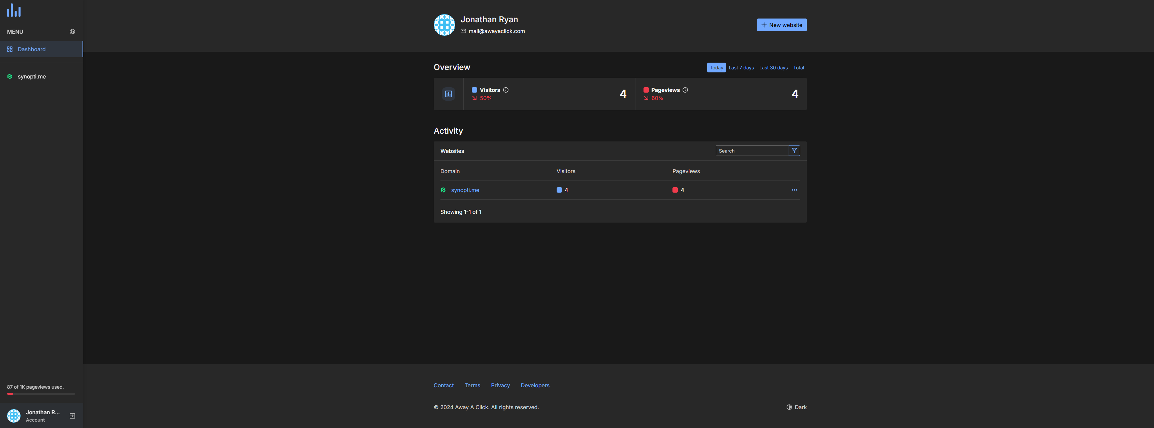Toggle the Dark theme switch in footer

[x=796, y=407]
